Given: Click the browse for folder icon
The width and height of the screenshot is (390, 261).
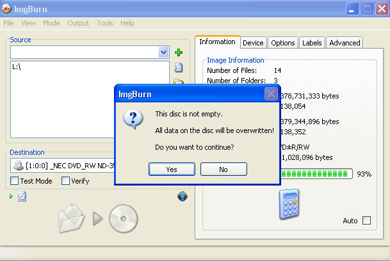Looking at the screenshot, I should [x=179, y=81].
